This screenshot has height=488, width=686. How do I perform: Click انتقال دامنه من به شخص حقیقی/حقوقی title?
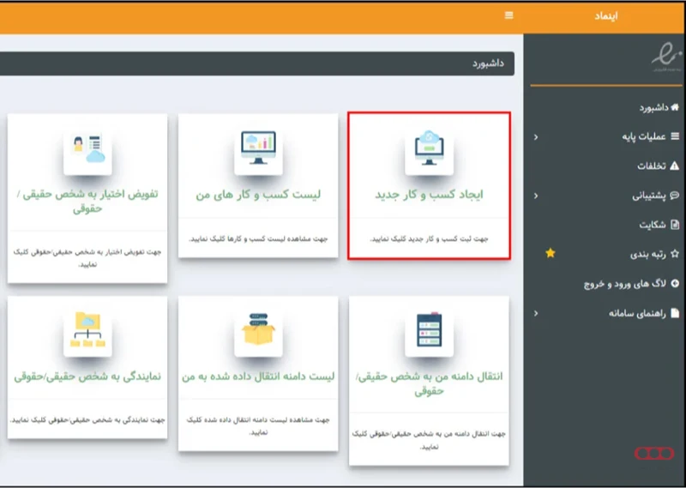(x=430, y=383)
